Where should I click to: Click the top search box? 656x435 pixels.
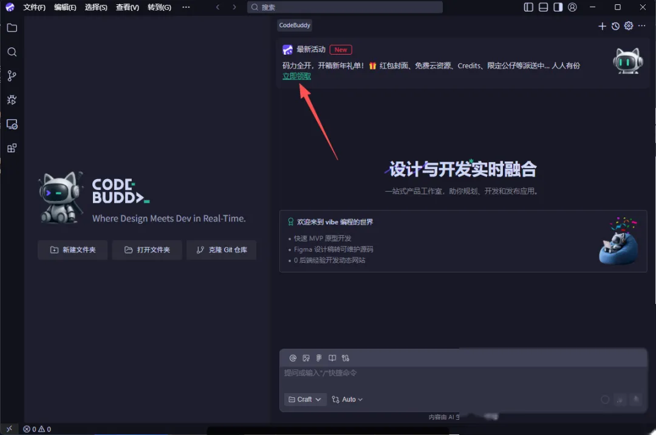point(345,7)
